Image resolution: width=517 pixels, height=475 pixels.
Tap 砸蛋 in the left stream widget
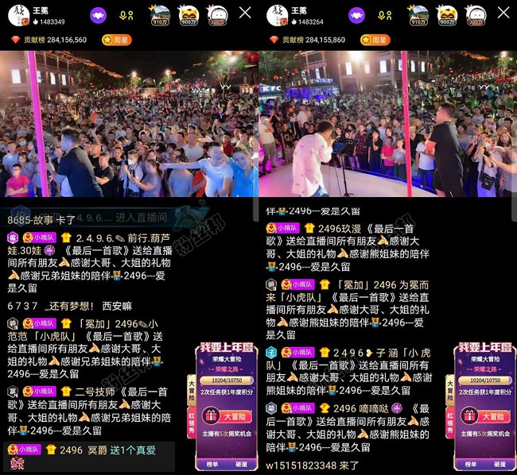241,464
